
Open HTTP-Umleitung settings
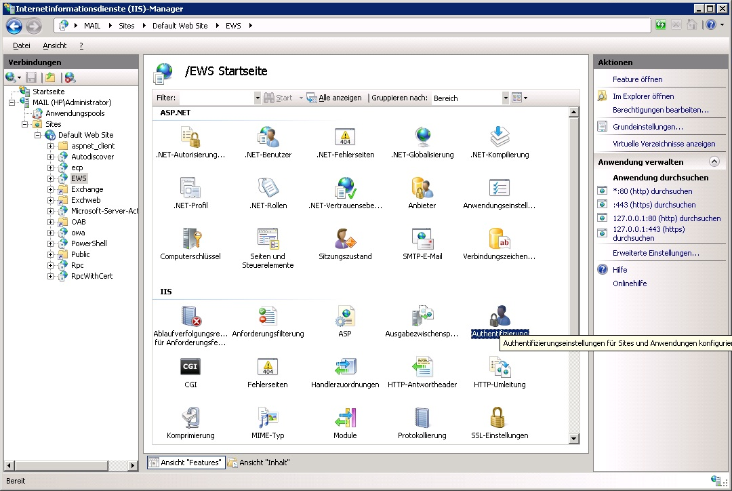[x=500, y=368]
